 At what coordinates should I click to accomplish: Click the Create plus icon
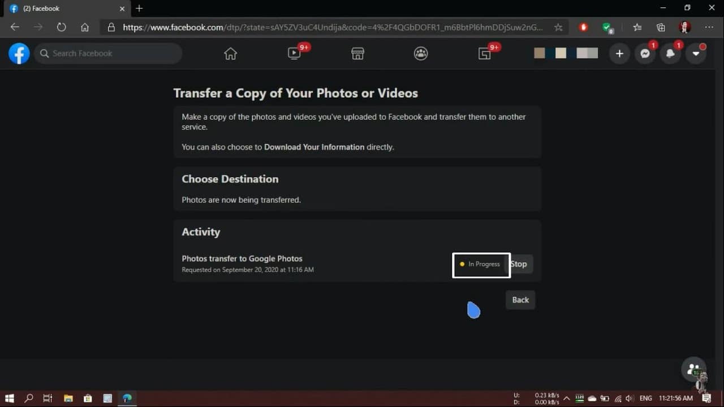pyautogui.click(x=619, y=54)
